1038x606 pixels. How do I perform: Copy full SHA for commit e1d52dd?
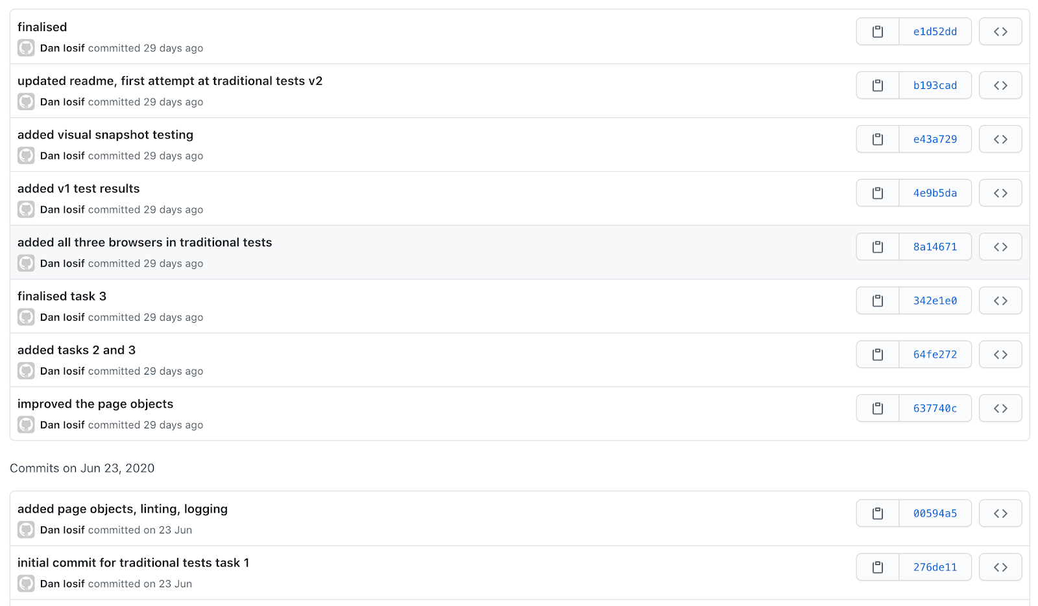coord(877,32)
